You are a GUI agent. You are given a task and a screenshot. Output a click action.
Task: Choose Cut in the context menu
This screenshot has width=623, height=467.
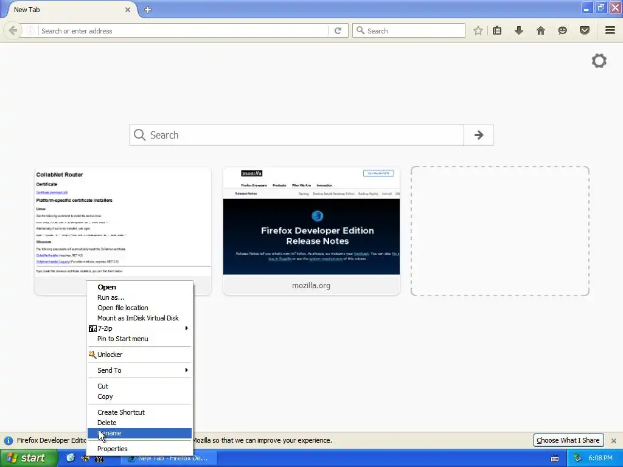pyautogui.click(x=139, y=386)
